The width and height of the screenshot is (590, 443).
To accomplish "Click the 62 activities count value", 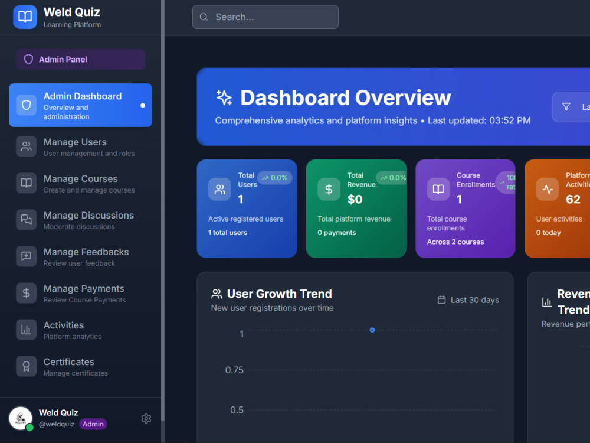I will pyautogui.click(x=573, y=199).
